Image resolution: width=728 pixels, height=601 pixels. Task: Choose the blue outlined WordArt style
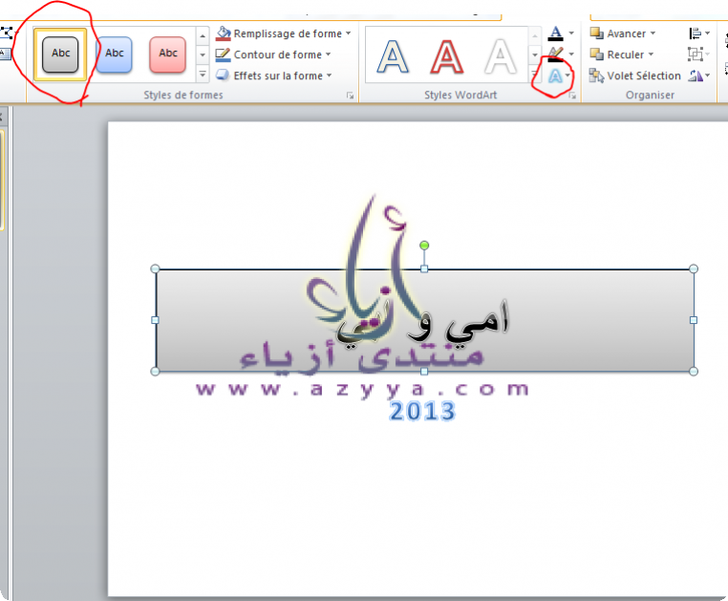393,56
